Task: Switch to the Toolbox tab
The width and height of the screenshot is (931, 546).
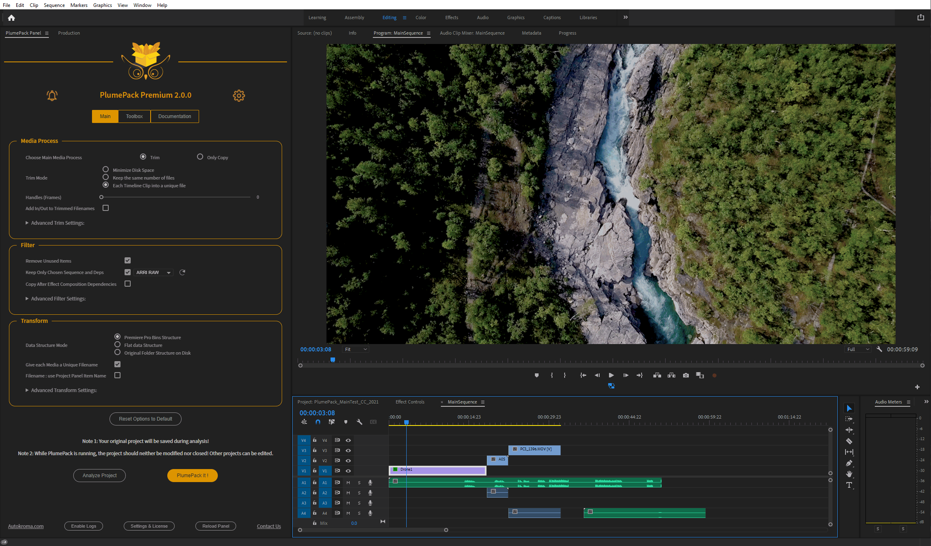Action: pos(134,116)
